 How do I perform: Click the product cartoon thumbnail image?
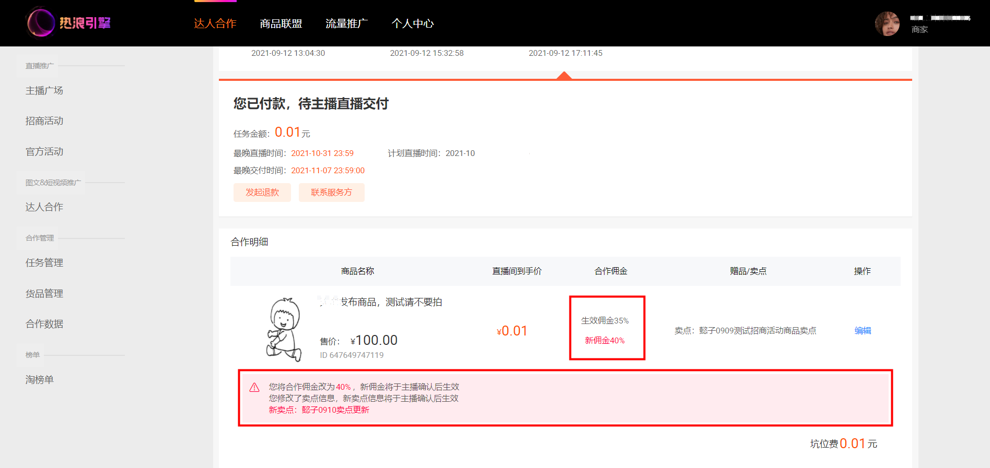(x=284, y=329)
